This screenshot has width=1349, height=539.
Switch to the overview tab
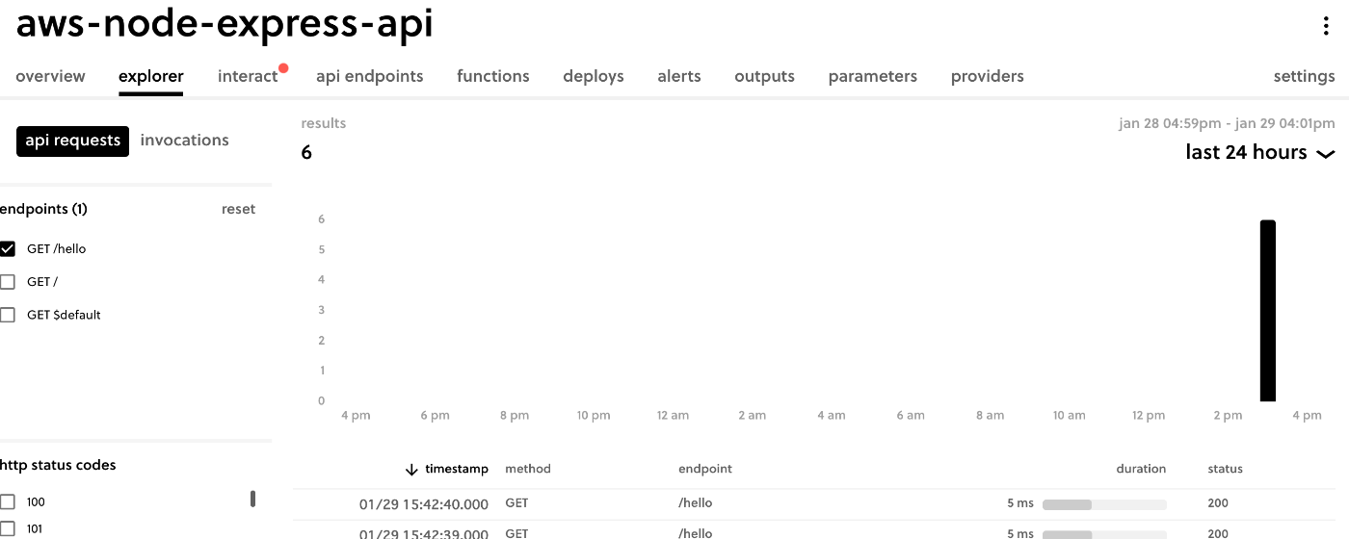tap(50, 76)
